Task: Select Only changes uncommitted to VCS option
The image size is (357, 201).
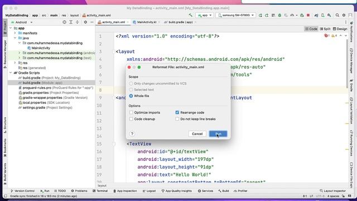Action: pos(131,83)
